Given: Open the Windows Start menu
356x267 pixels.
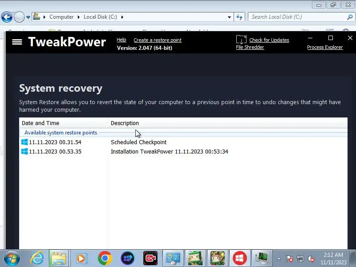Looking at the screenshot, I should click(x=12, y=259).
